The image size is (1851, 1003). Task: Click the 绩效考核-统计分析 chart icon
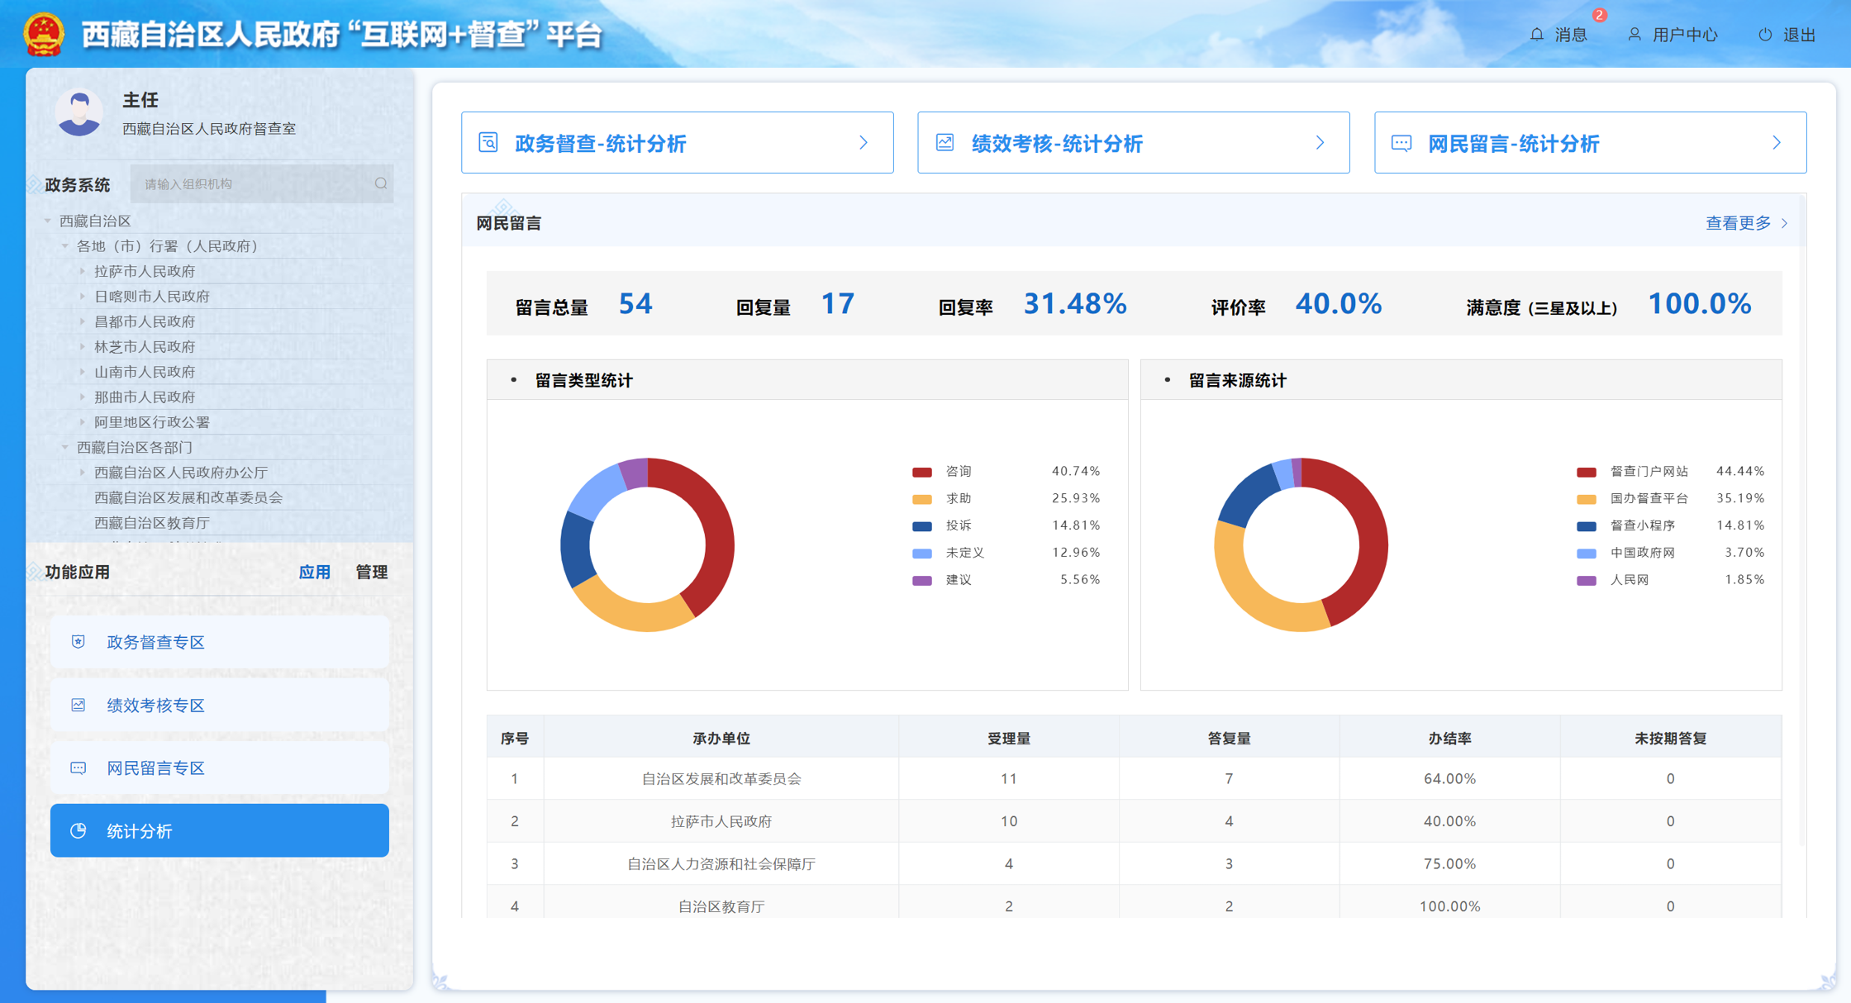945,143
